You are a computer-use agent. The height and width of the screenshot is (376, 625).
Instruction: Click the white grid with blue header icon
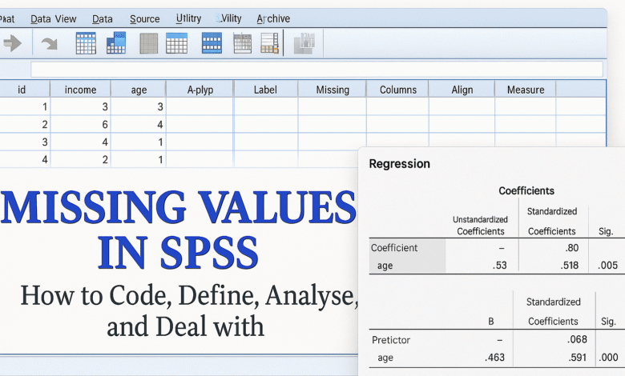176,43
